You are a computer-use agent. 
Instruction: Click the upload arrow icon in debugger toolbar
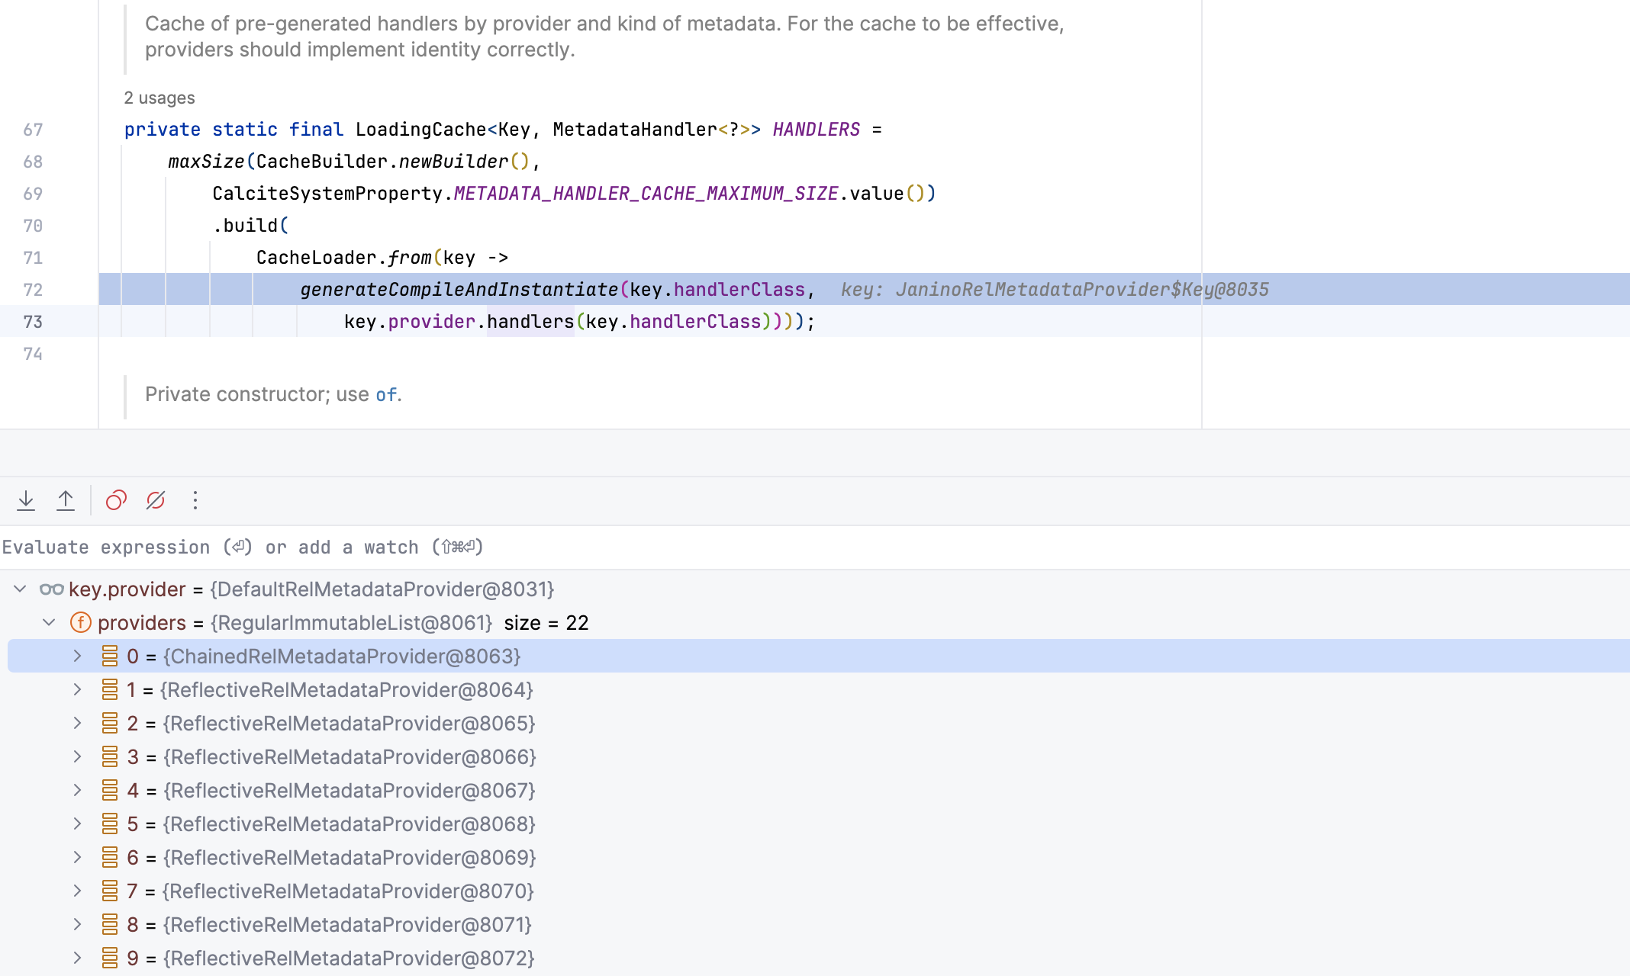point(66,500)
